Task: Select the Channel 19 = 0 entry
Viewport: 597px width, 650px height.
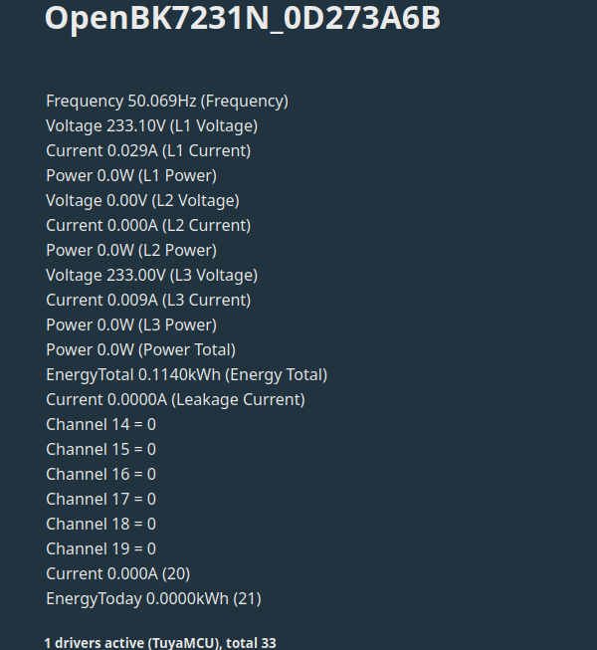Action: click(x=101, y=548)
